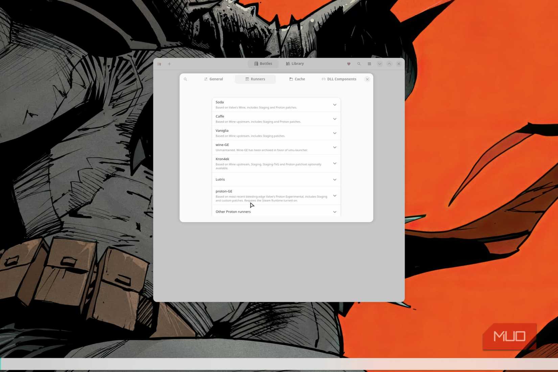The height and width of the screenshot is (372, 558).
Task: Select the Runners preferences tab
Action: pyautogui.click(x=255, y=79)
